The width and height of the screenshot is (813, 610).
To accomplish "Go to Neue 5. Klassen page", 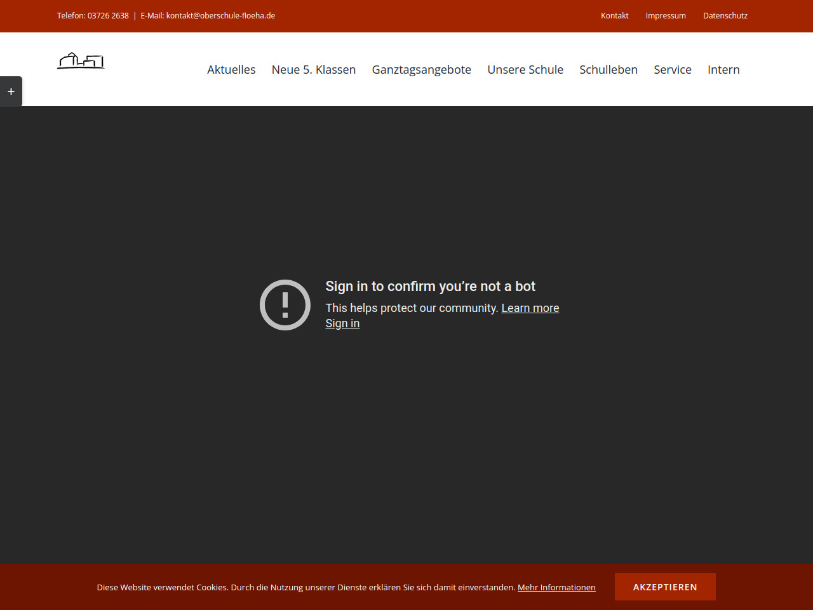I will click(x=314, y=70).
